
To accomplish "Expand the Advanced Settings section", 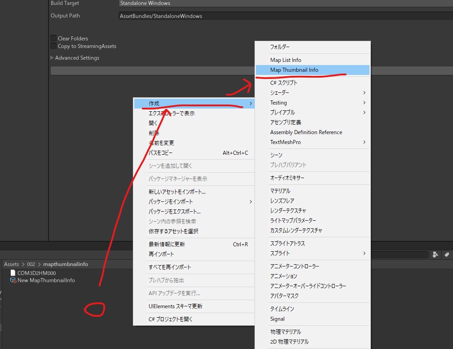I will click(x=52, y=58).
